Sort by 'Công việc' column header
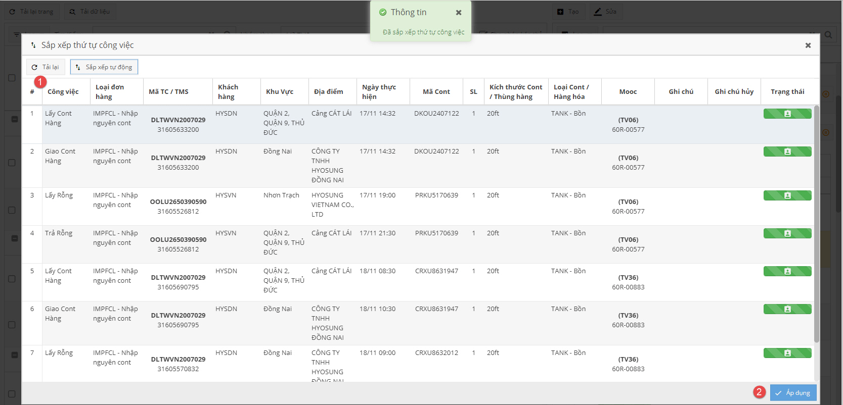This screenshot has height=405, width=843. click(63, 92)
